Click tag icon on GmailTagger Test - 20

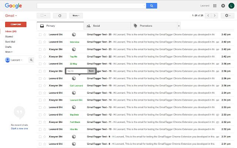click(x=74, y=34)
